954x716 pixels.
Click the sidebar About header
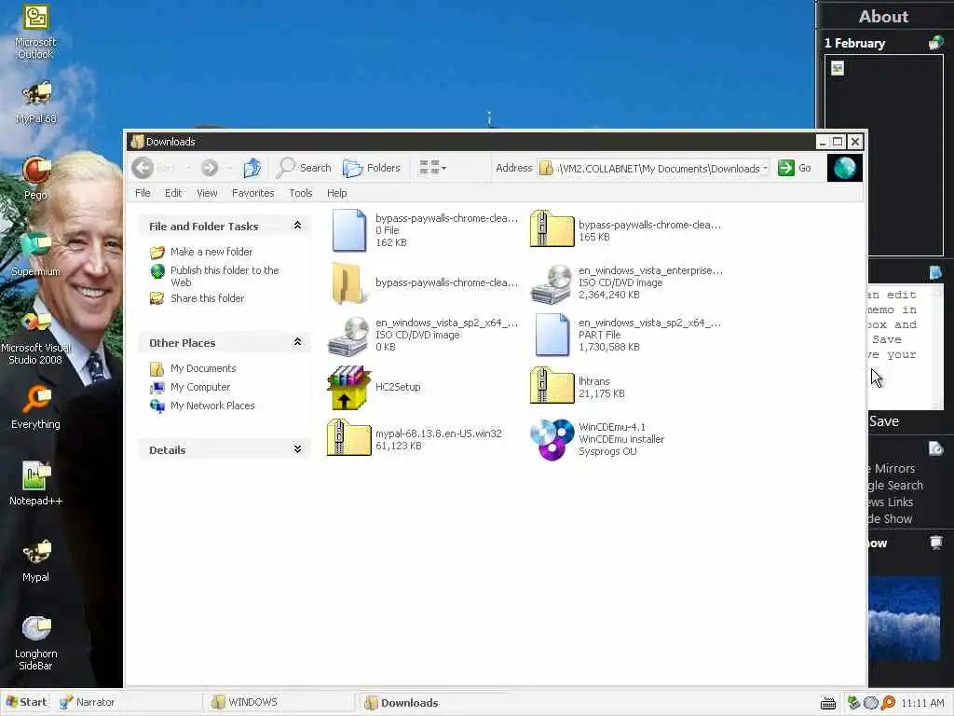(x=883, y=17)
